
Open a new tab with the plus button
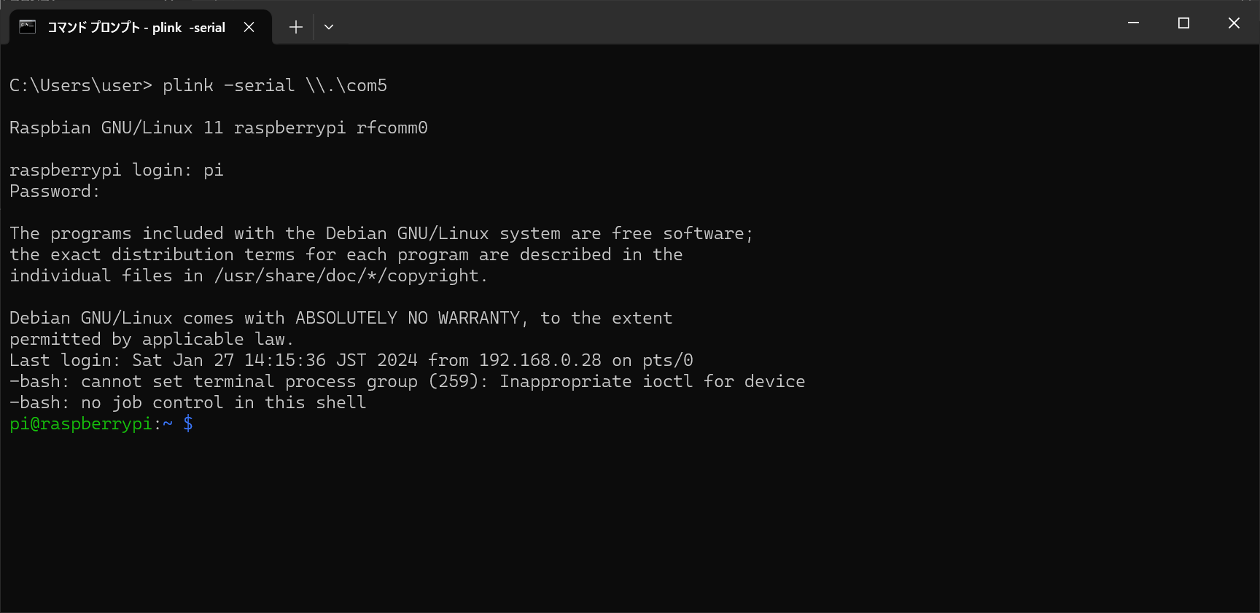[295, 27]
